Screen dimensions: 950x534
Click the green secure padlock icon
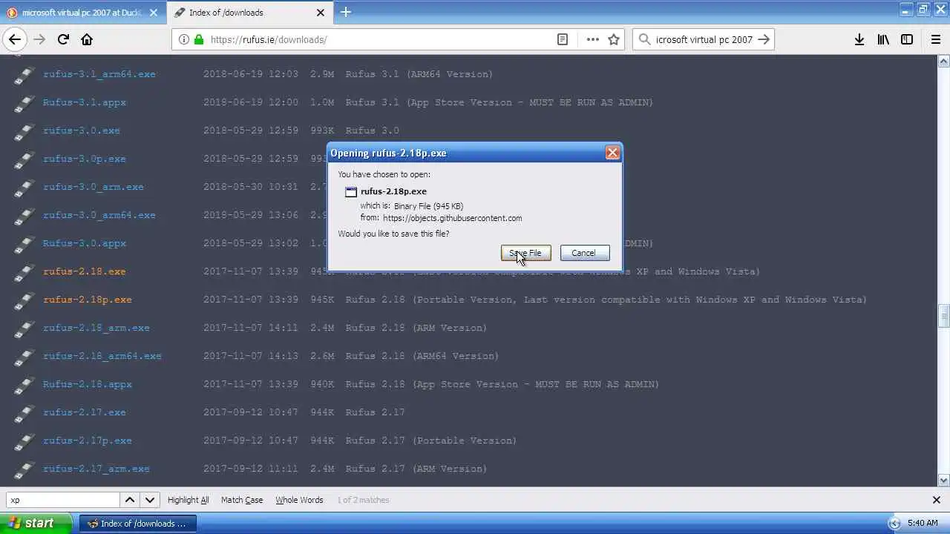pyautogui.click(x=198, y=39)
